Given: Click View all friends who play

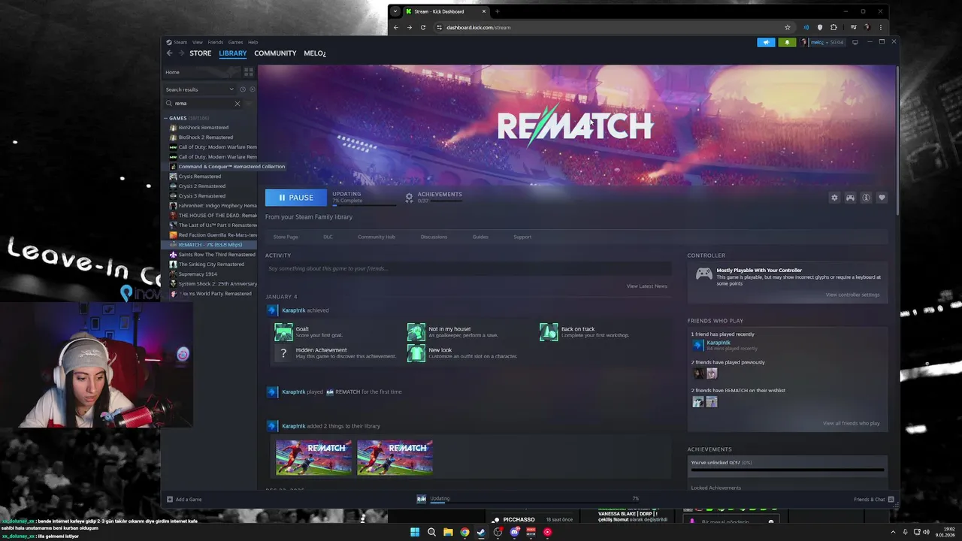Looking at the screenshot, I should pos(851,423).
